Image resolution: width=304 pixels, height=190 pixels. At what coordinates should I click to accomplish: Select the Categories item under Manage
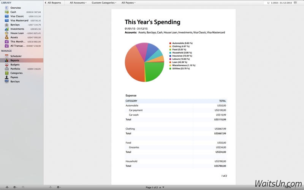click(16, 73)
